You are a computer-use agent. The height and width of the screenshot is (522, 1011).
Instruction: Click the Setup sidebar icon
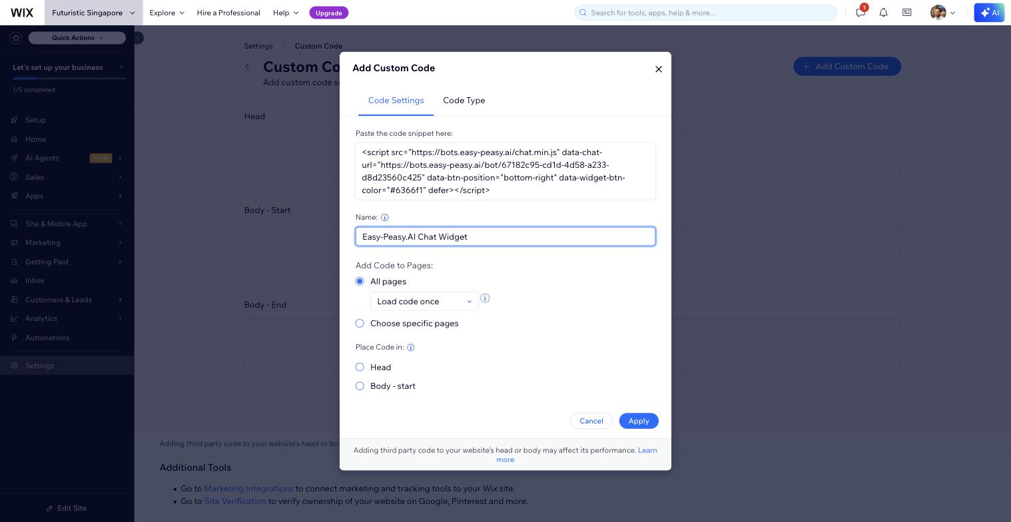point(15,121)
